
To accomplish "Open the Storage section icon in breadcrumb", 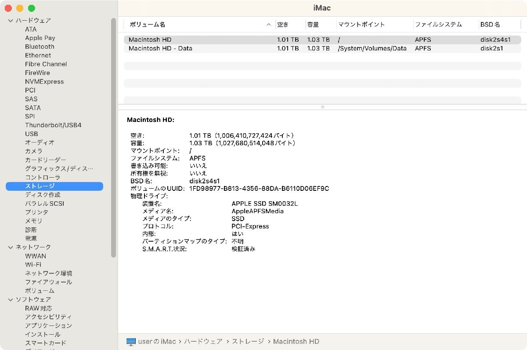I will (248, 341).
